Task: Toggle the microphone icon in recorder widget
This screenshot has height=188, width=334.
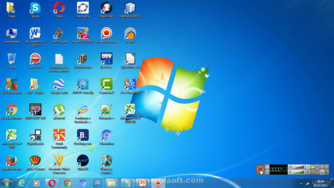Action: pos(290,172)
